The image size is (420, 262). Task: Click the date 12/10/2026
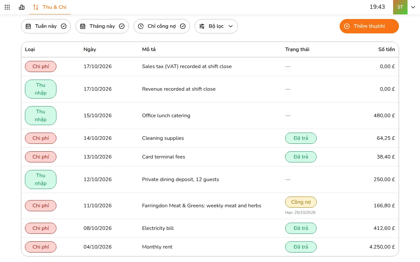click(x=97, y=179)
